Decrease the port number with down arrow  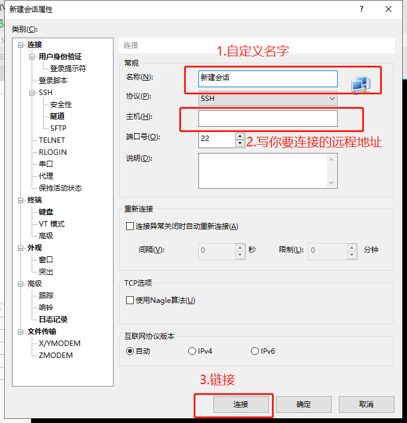tap(240, 143)
